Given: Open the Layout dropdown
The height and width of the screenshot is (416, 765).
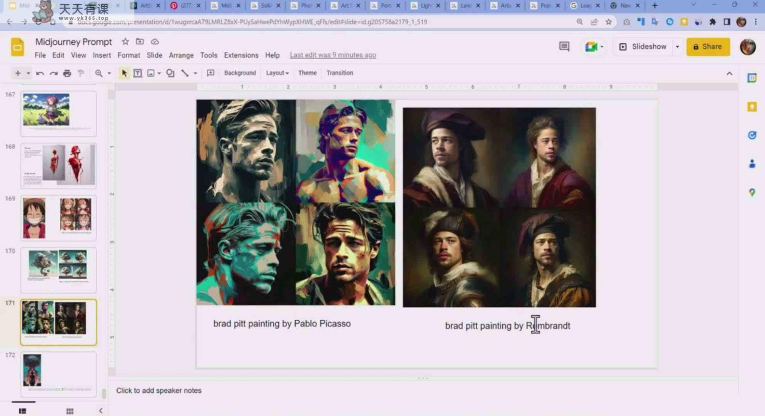Looking at the screenshot, I should pos(277,73).
